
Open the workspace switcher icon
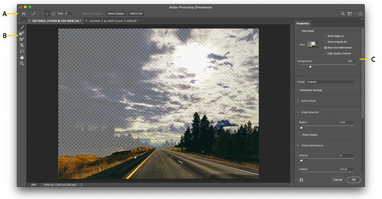tap(350, 14)
